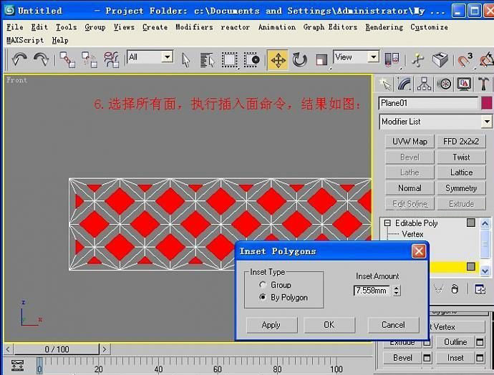Open the Select by Name list tool
Viewport: 494px width, 375px height.
(x=207, y=59)
